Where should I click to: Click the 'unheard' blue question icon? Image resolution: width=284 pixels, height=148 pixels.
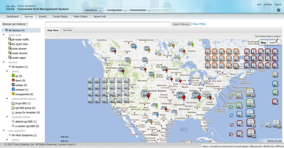point(13,90)
